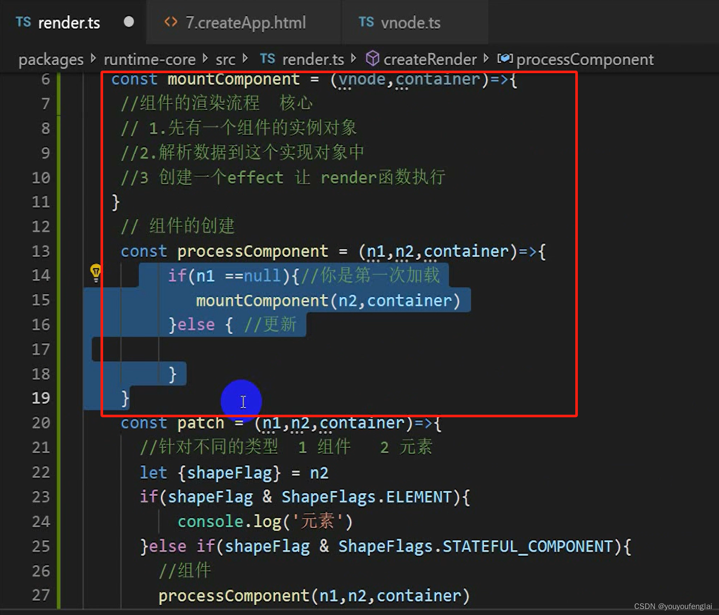Open the packages breadcrumb

click(51, 59)
